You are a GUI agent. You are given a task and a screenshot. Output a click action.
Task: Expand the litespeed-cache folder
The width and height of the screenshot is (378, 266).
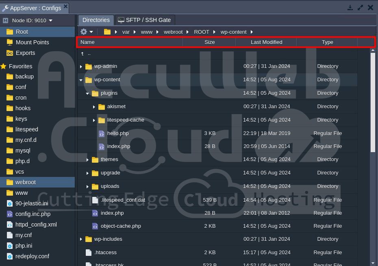click(94, 120)
